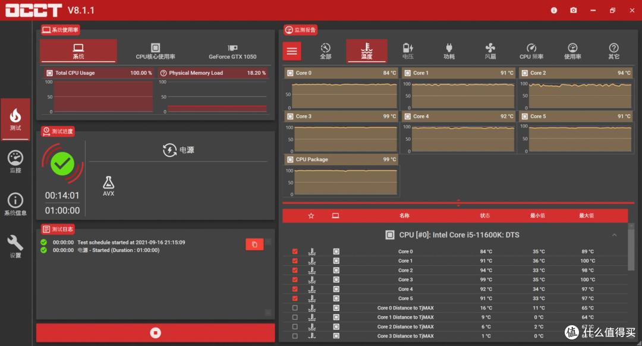Click thermometer icon on Core 2 Distance row
The image size is (642, 346).
(312, 327)
